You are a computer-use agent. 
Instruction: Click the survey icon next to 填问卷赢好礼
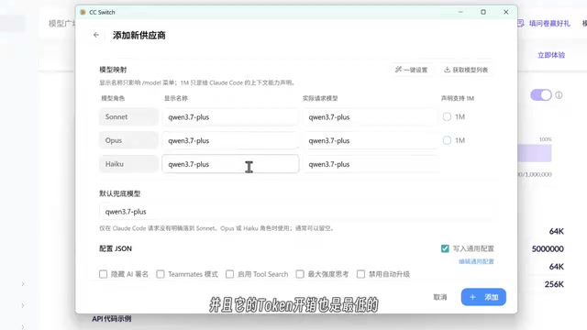[521, 24]
